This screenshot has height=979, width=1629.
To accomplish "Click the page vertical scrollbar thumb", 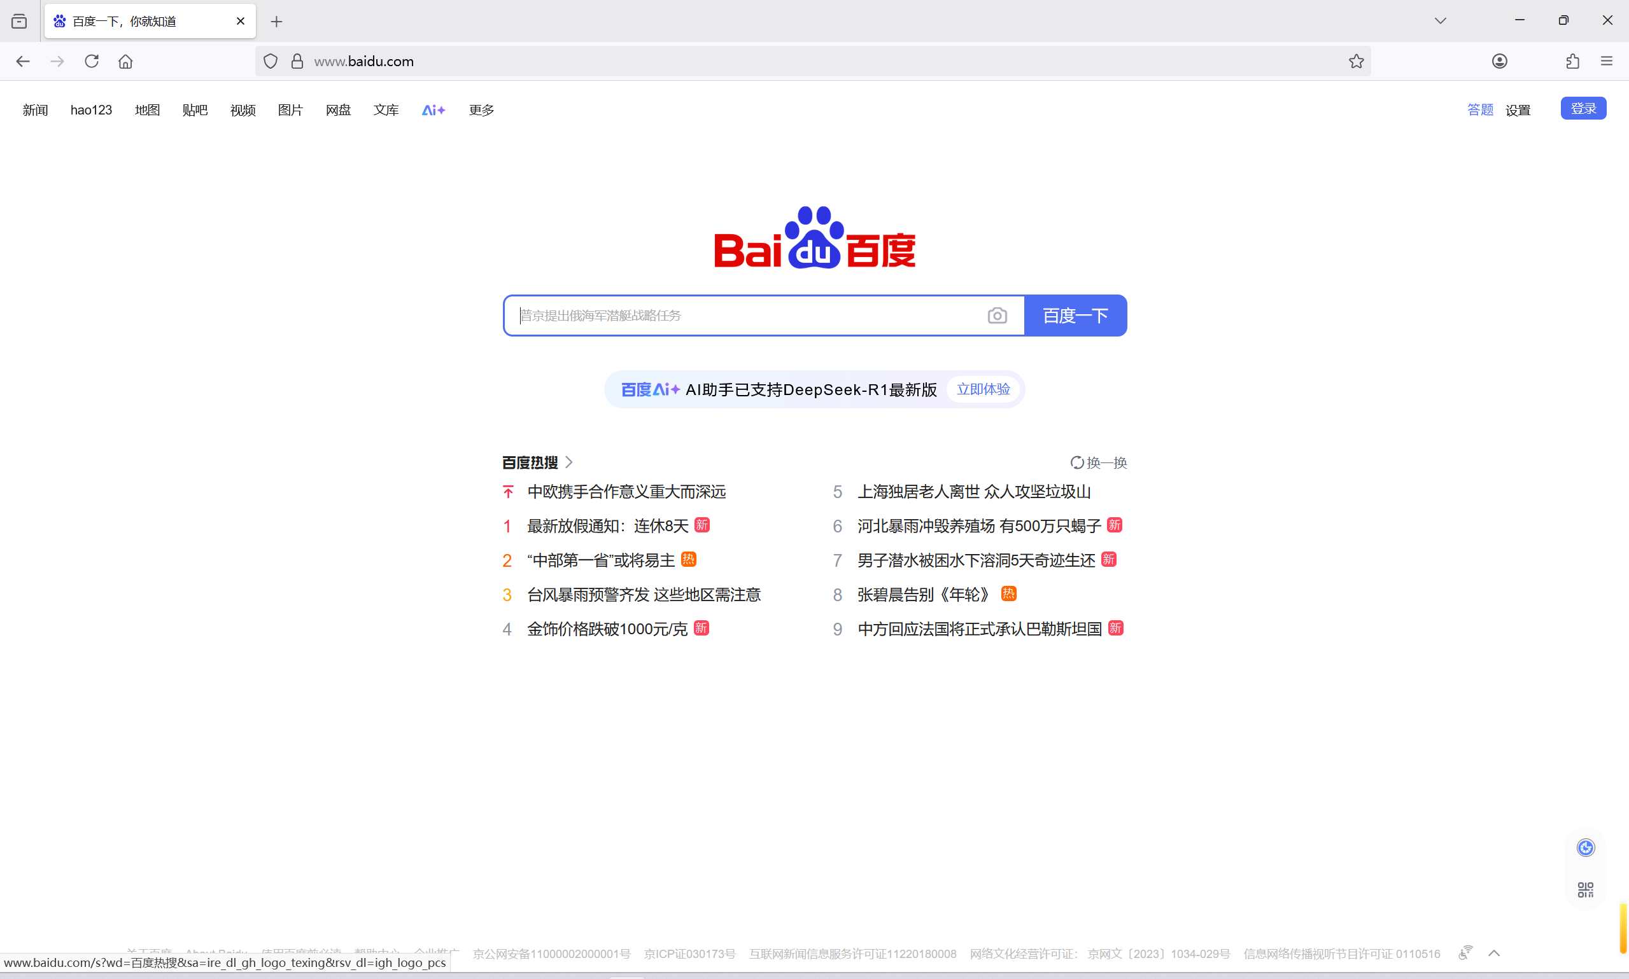I will click(1623, 929).
